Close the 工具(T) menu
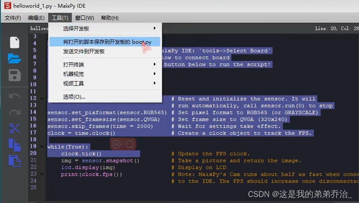The height and width of the screenshot is (203, 359). click(60, 18)
